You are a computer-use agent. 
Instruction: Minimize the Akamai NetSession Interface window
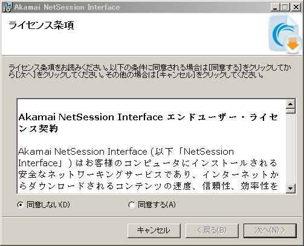[275, 7]
